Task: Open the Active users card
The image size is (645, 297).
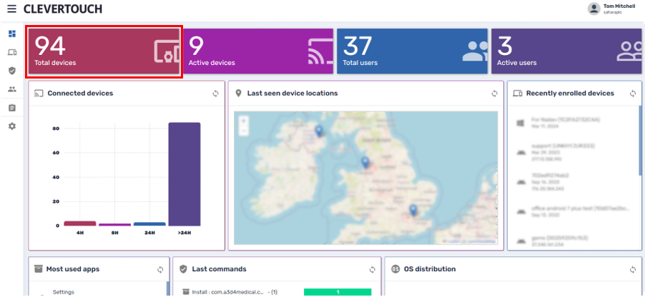Action: (x=566, y=51)
